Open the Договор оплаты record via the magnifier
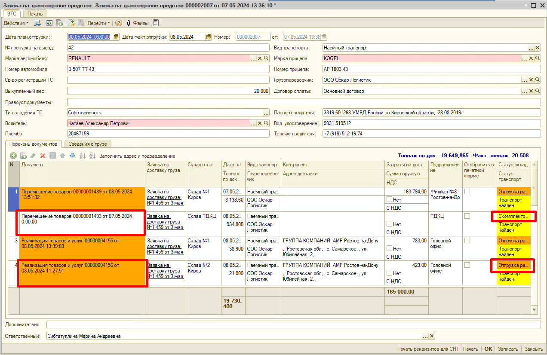The height and width of the screenshot is (355, 547). click(x=538, y=91)
